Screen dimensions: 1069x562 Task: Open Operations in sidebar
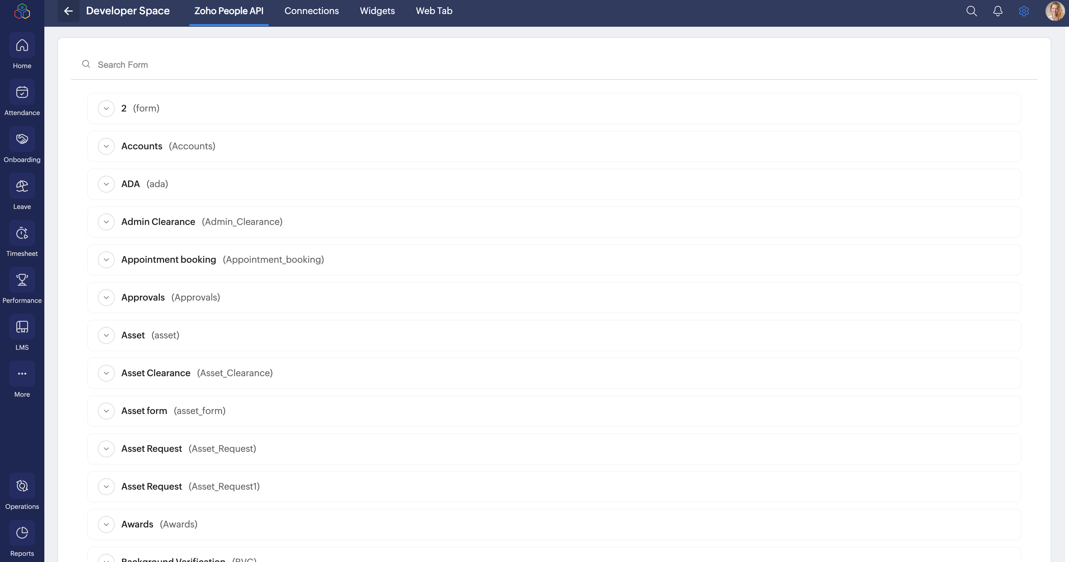click(x=22, y=486)
